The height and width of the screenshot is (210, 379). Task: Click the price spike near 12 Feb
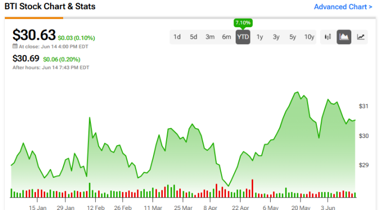tap(90, 118)
